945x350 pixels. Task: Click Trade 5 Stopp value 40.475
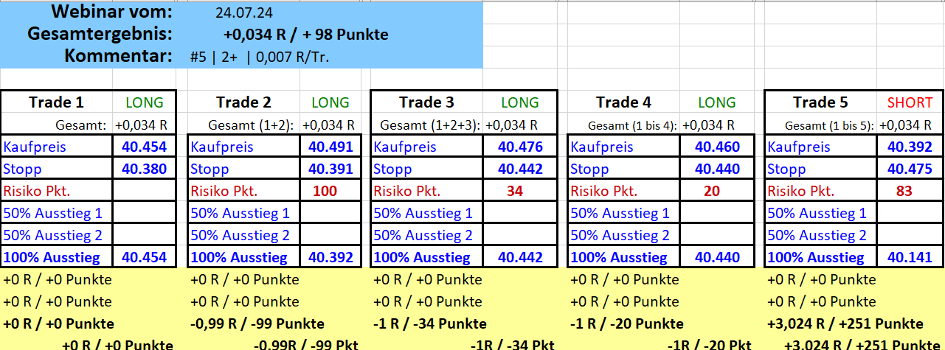910,169
